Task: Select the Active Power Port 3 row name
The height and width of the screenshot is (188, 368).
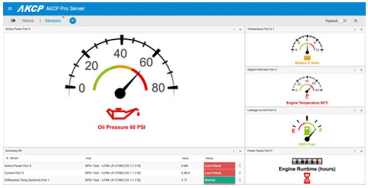Action: (18, 166)
